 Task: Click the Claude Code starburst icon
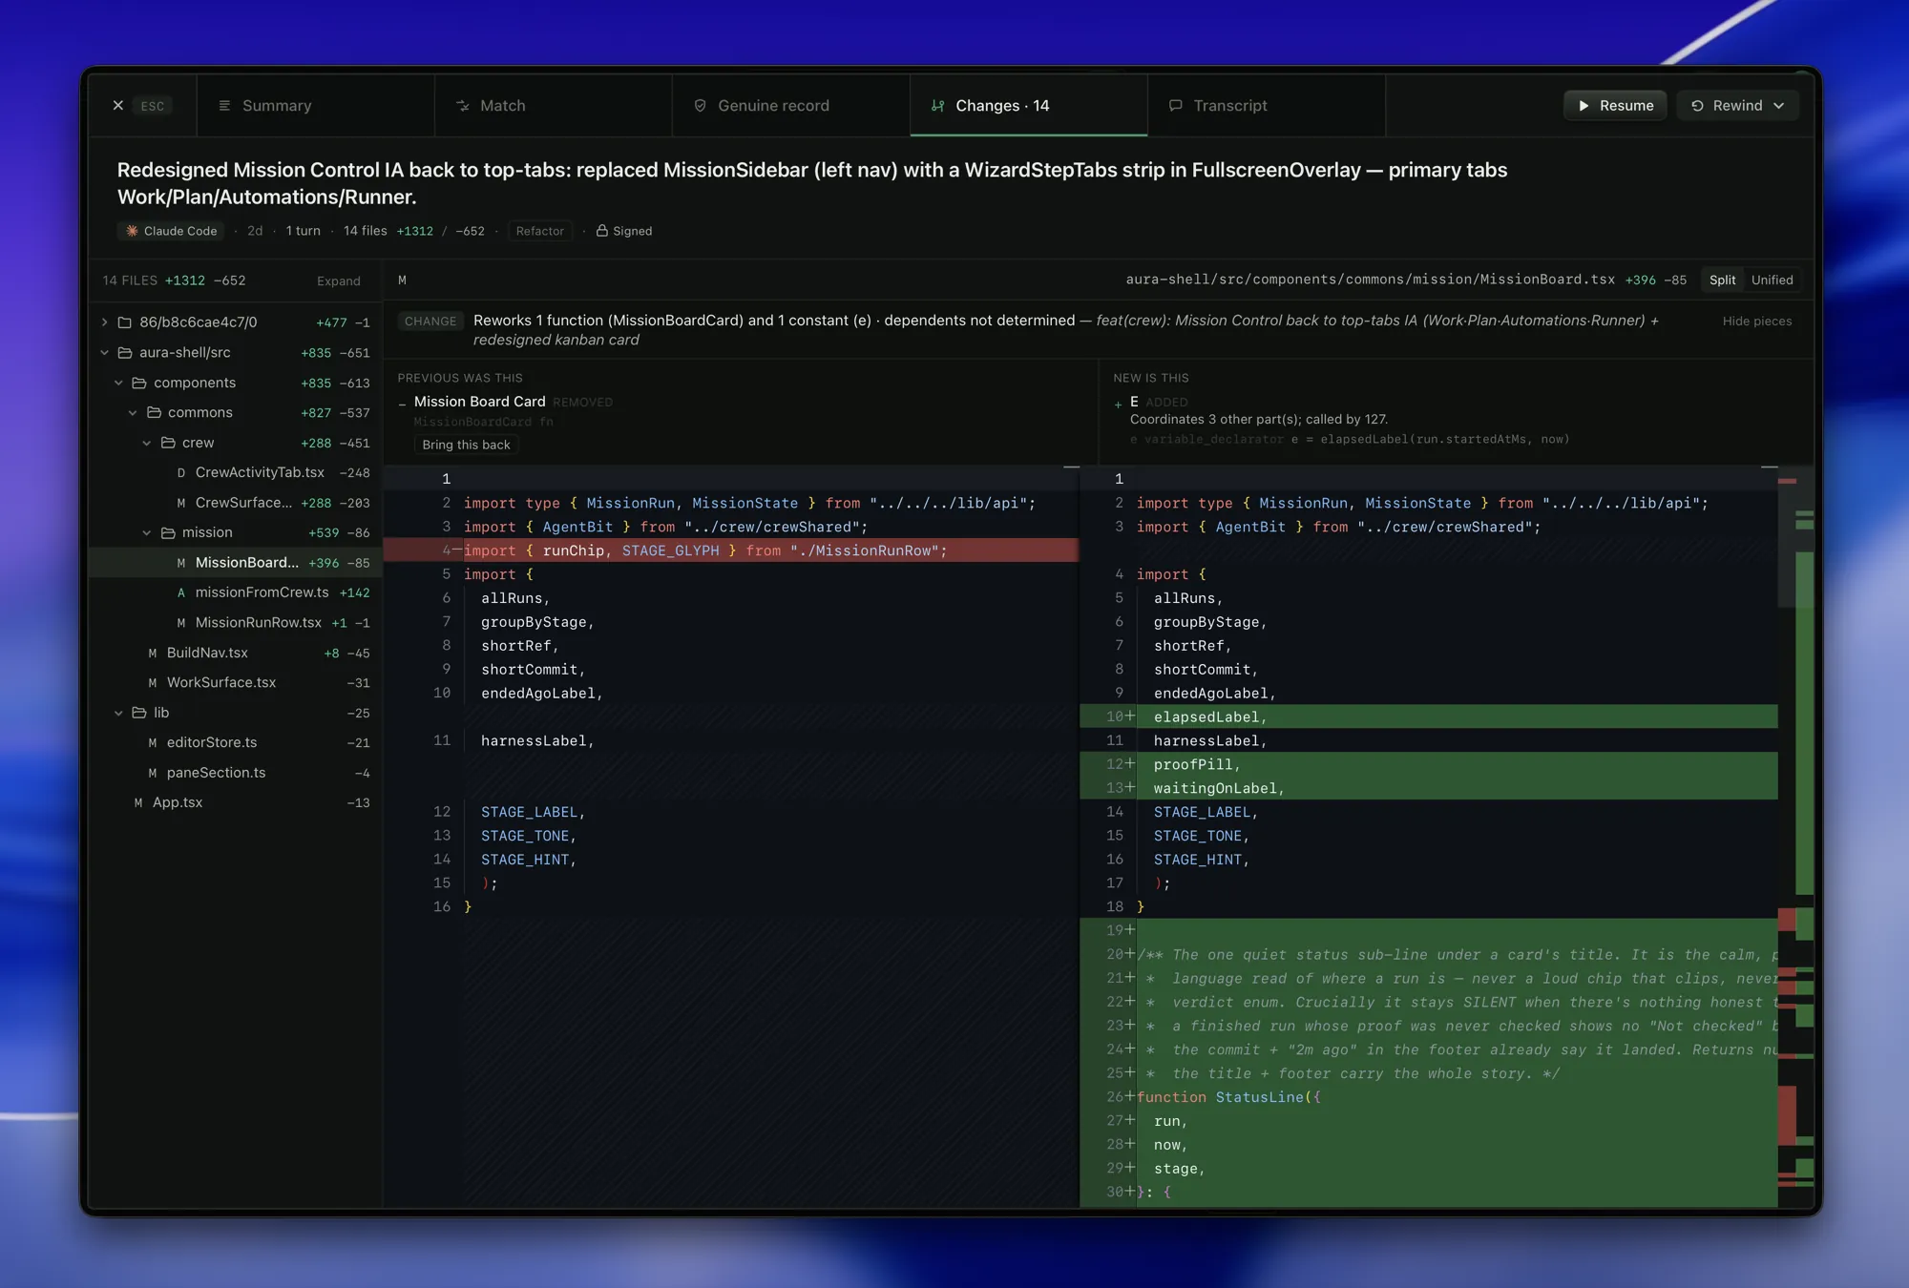[x=132, y=231]
